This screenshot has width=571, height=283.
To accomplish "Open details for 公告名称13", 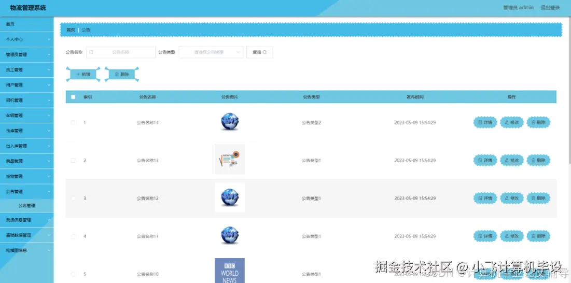I will [485, 160].
